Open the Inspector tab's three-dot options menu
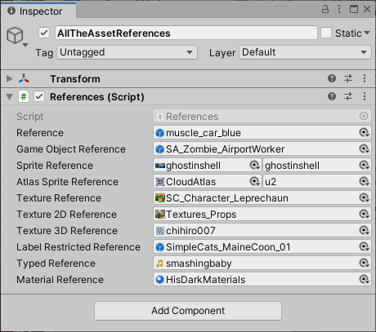Screen dimensions: 376x332 [339, 9]
